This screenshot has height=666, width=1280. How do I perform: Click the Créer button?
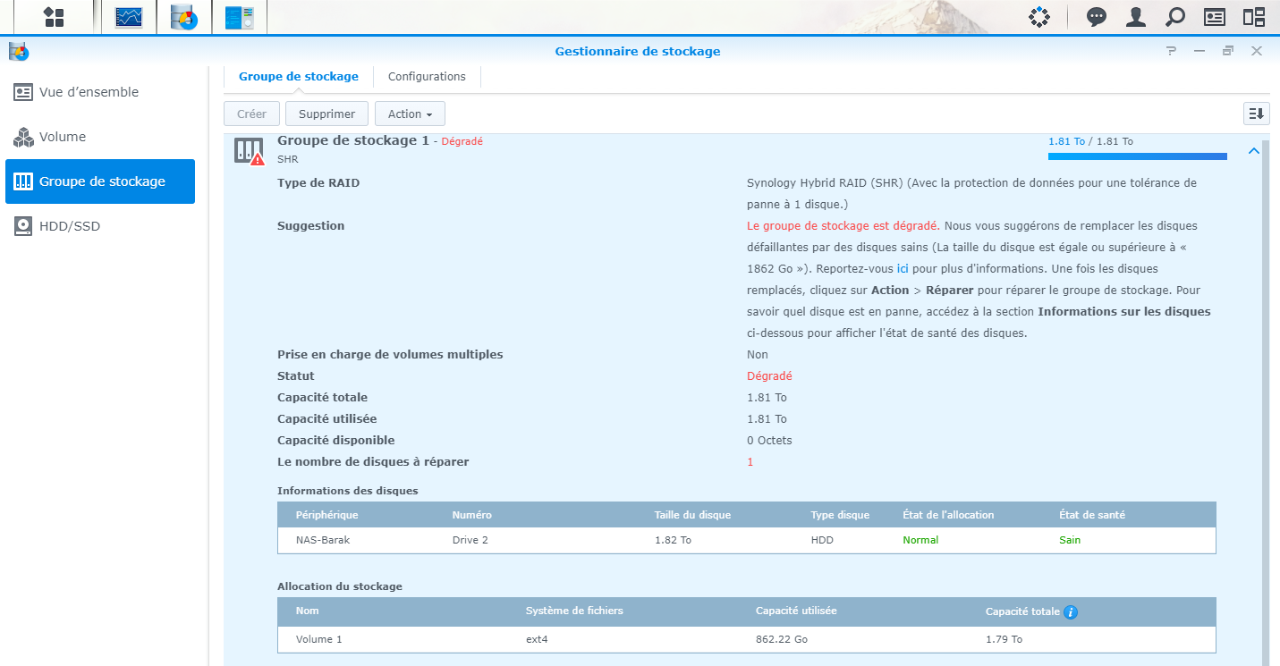click(x=251, y=114)
